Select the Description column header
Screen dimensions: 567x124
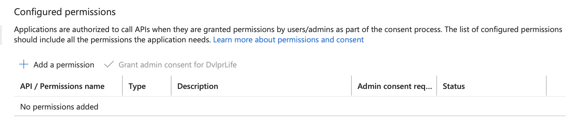click(198, 86)
